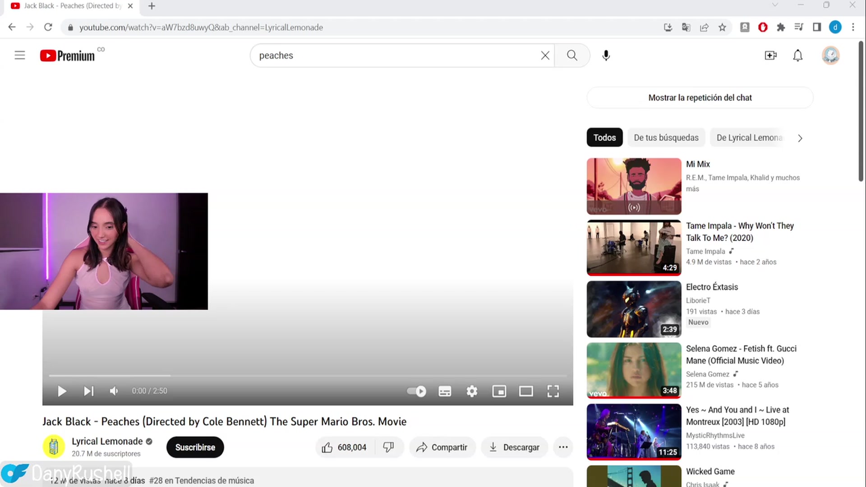The image size is (866, 487).
Task: Run search with the magnifier button
Action: tap(572, 55)
